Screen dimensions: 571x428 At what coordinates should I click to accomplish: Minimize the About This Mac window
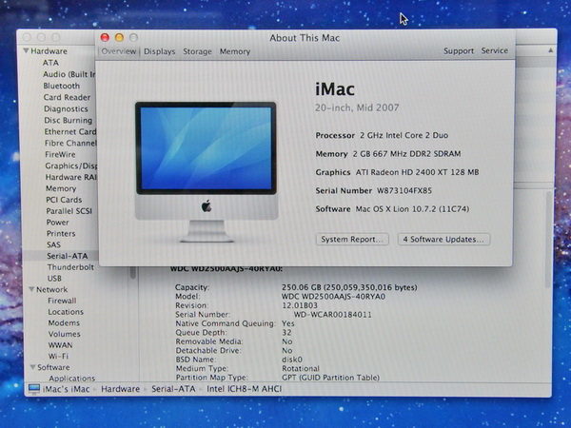coord(119,37)
